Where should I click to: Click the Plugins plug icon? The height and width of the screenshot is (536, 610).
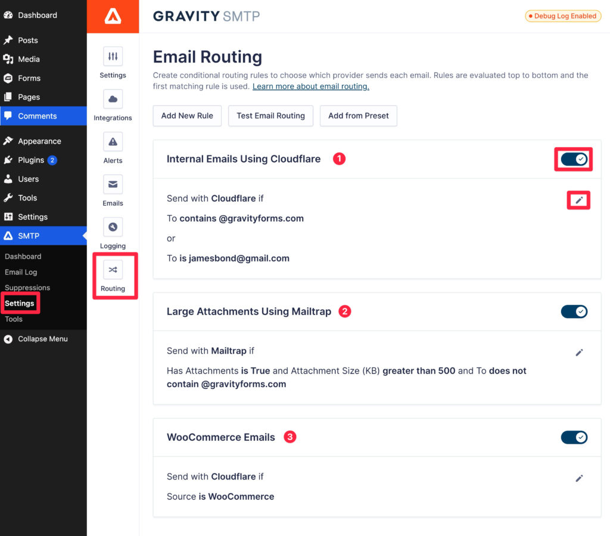[8, 160]
